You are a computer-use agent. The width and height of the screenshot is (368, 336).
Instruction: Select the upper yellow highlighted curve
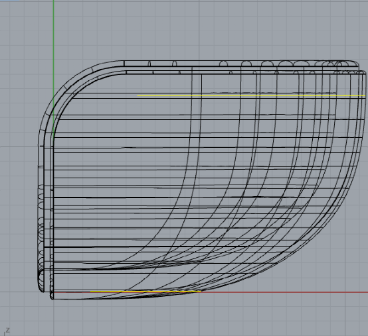[251, 96]
